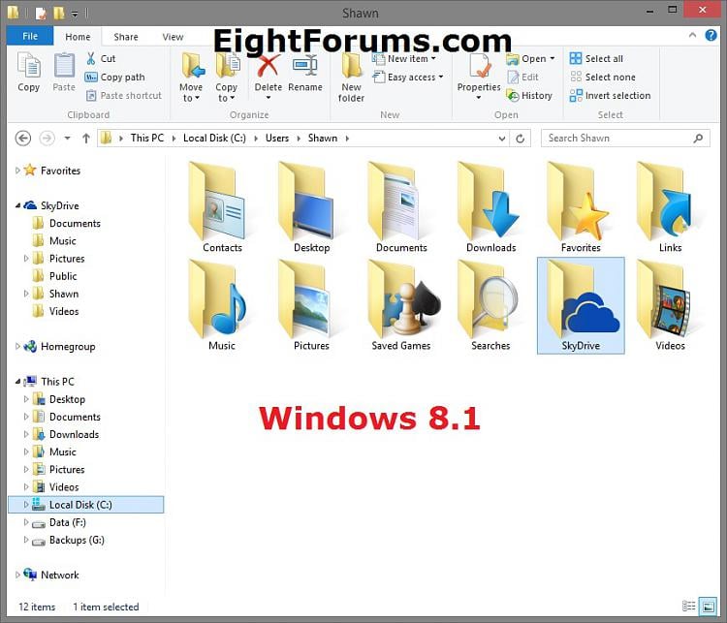Cut the selected item with scissors icon
Image resolution: width=727 pixels, height=623 pixels.
(x=101, y=58)
